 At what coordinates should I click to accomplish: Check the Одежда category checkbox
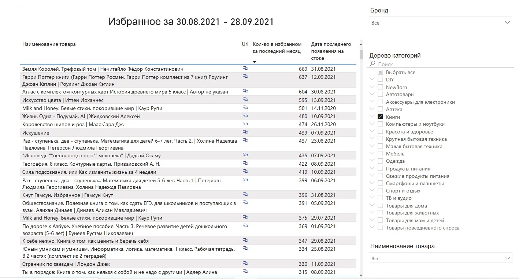pyautogui.click(x=380, y=161)
